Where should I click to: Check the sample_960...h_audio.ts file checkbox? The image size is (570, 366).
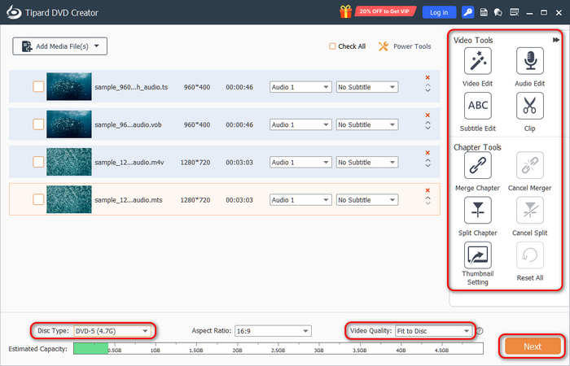coord(38,87)
